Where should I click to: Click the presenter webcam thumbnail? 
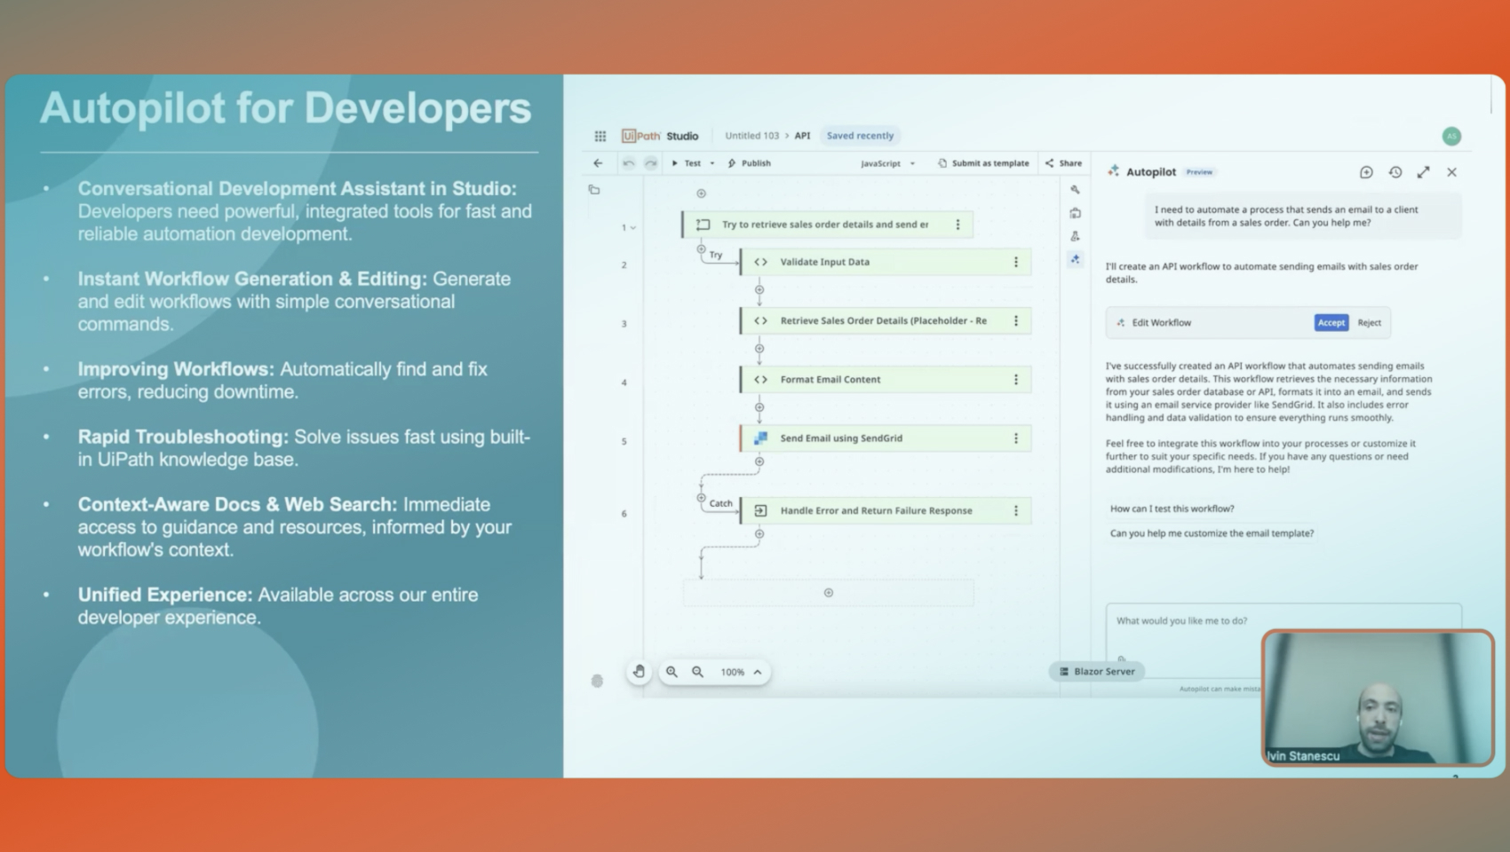click(1378, 698)
